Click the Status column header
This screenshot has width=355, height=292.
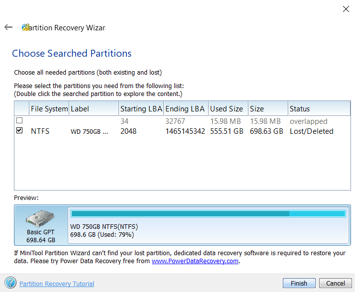click(x=320, y=108)
